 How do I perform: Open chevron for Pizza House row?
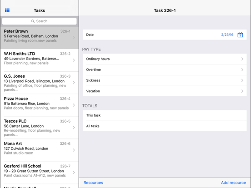coord(74,105)
